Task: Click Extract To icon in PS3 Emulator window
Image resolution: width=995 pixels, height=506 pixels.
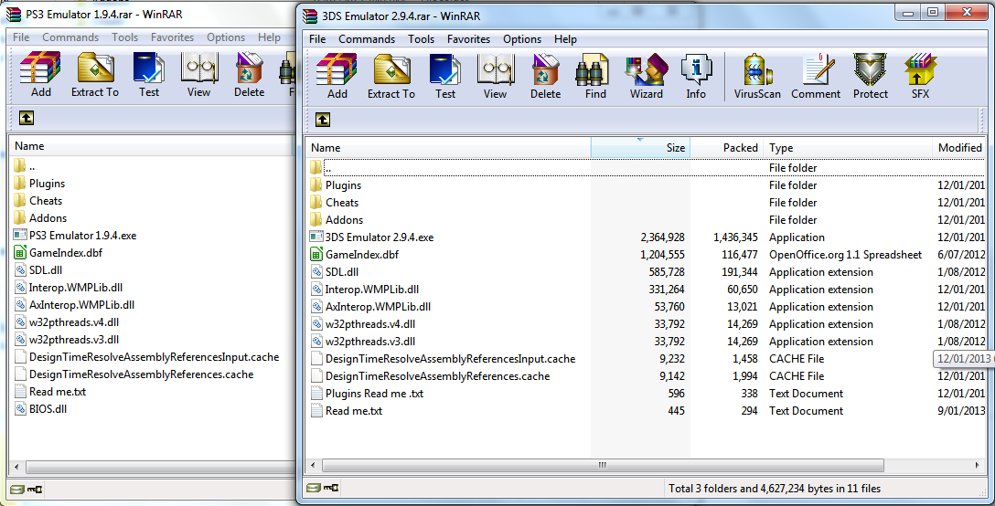Action: [94, 75]
